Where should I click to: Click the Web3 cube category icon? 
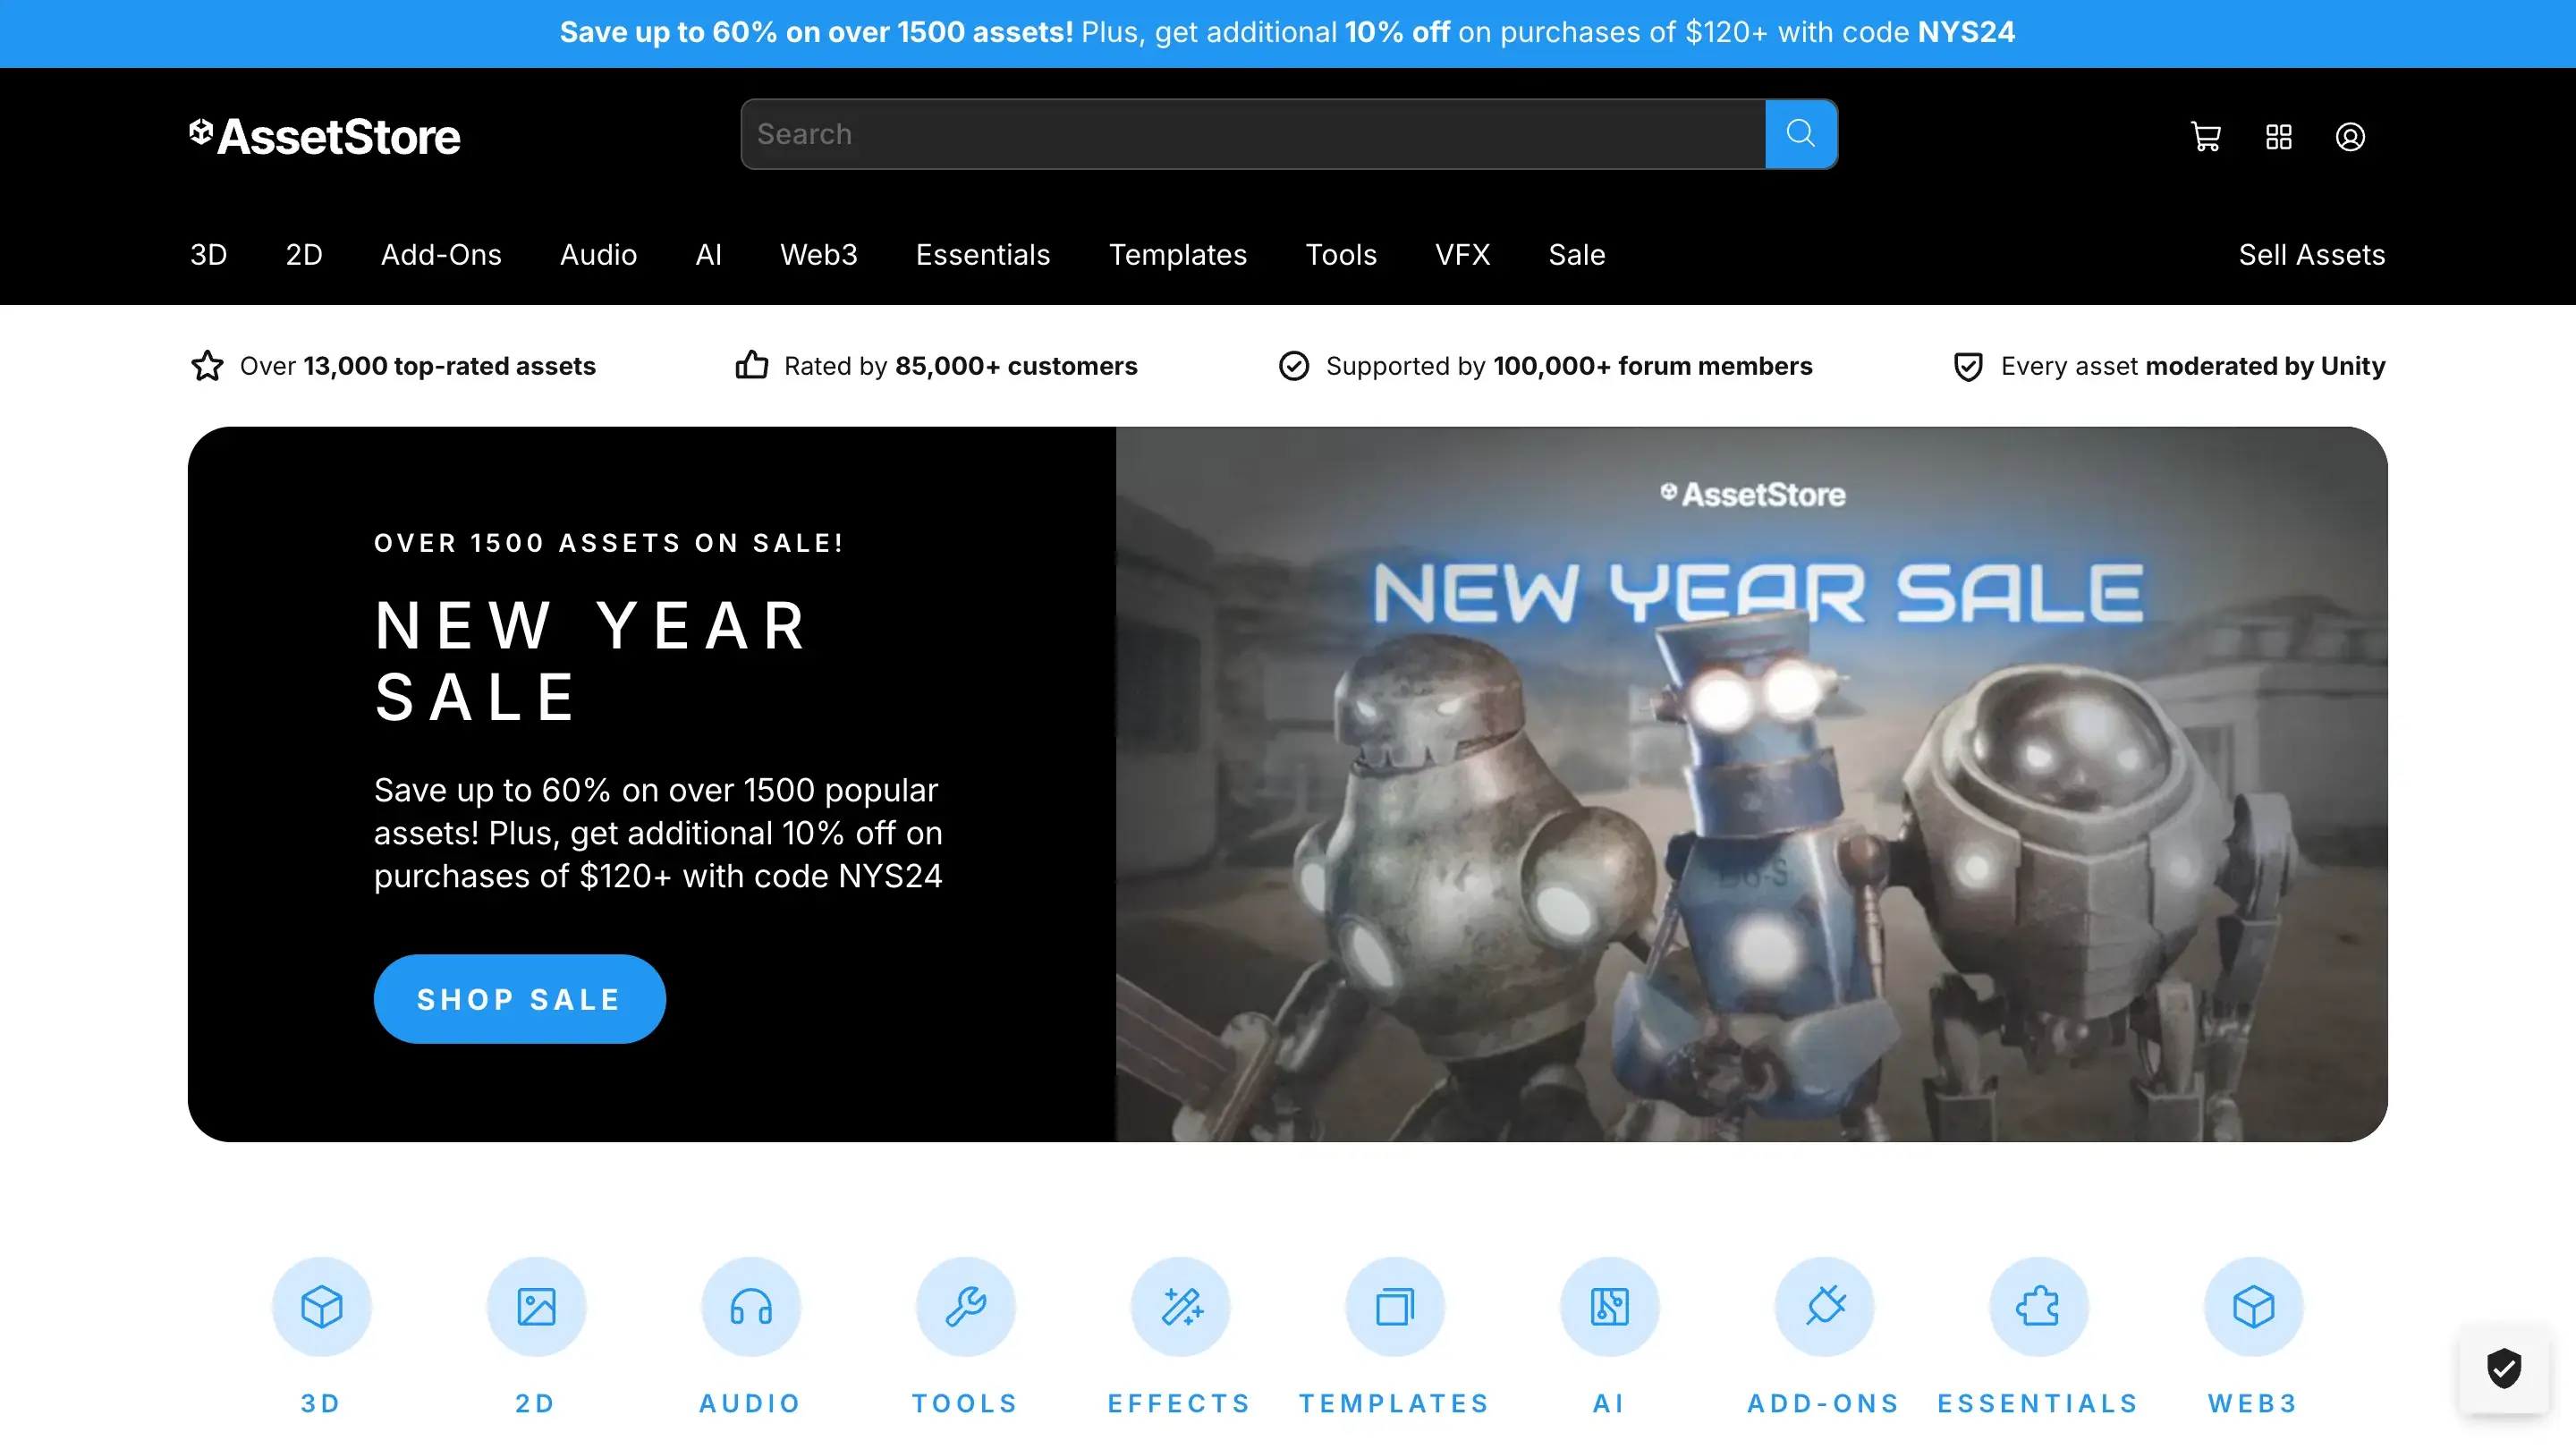(x=2252, y=1306)
